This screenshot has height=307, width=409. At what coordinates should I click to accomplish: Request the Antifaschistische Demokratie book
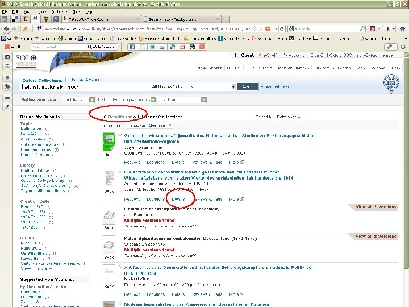tap(132, 294)
